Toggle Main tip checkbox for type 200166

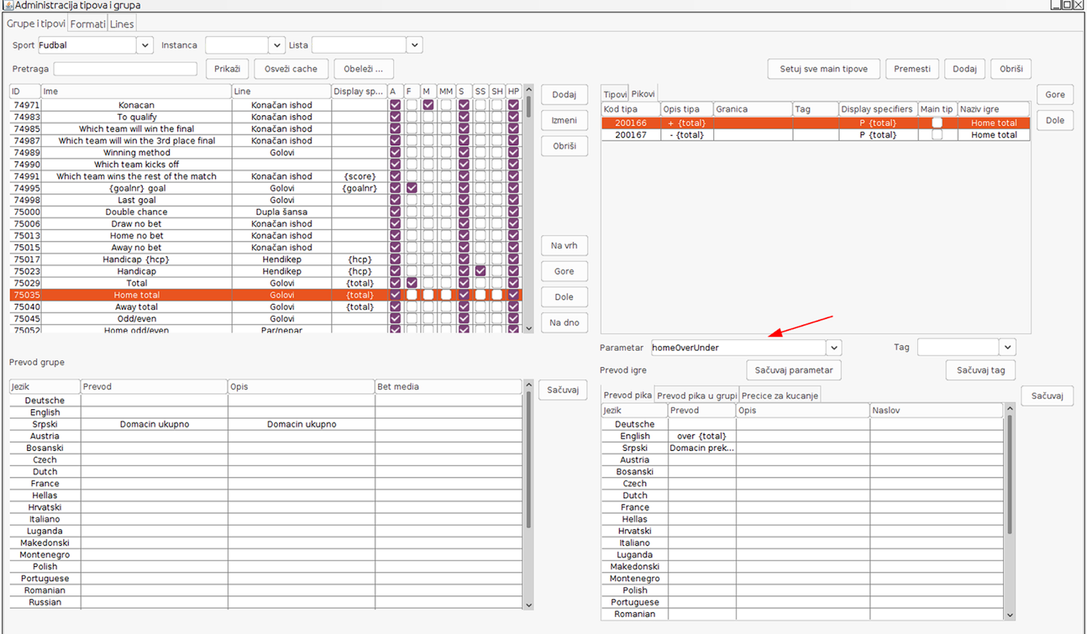[937, 123]
